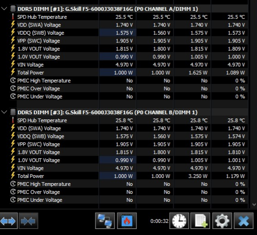Click the elapsed time 0:00:32 readout
This screenshot has width=257, height=235.
click(x=159, y=221)
